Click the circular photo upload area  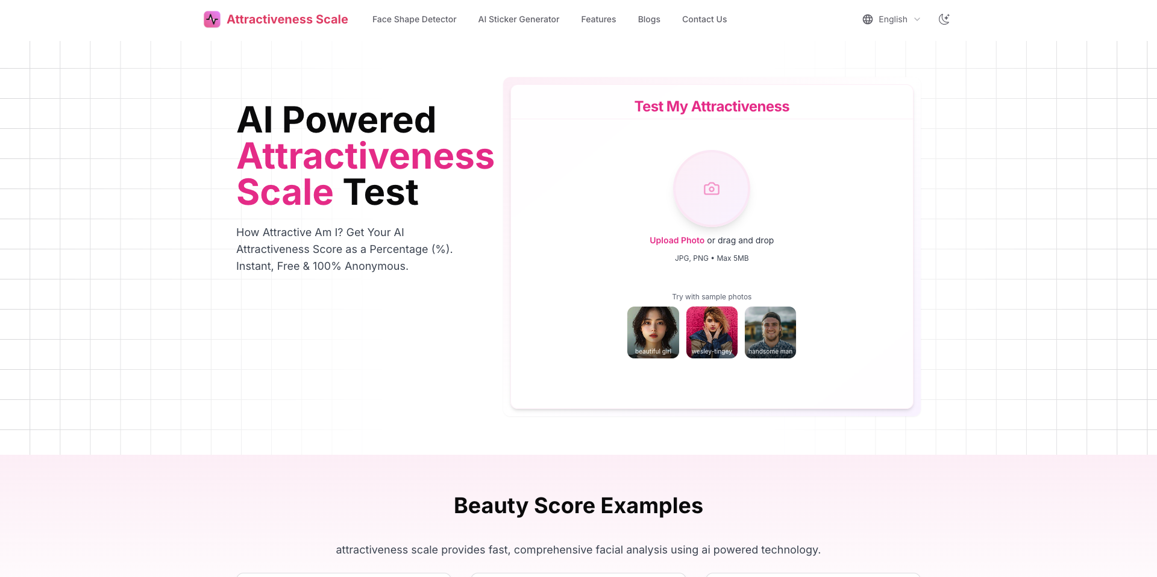point(712,189)
